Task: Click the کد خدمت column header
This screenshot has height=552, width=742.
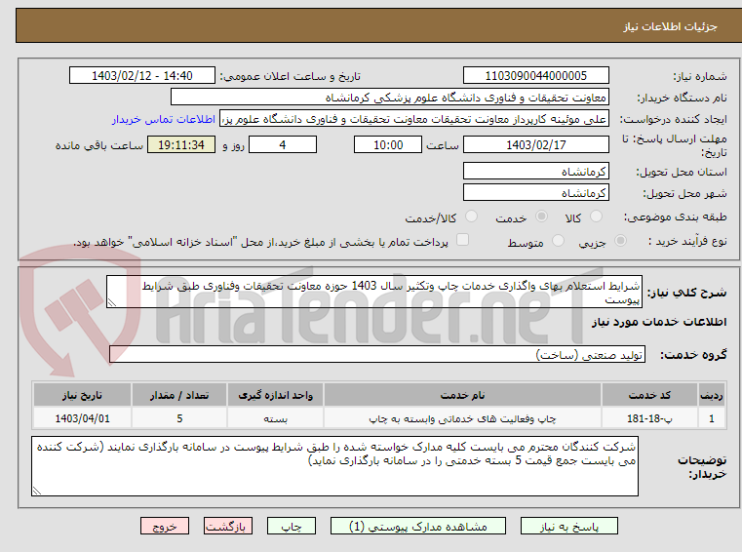Action: click(x=649, y=395)
